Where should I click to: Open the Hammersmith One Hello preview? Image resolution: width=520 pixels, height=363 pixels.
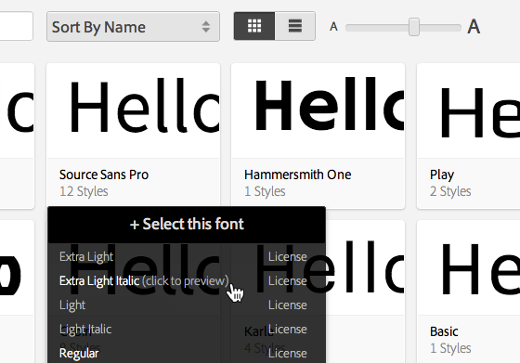(318, 110)
